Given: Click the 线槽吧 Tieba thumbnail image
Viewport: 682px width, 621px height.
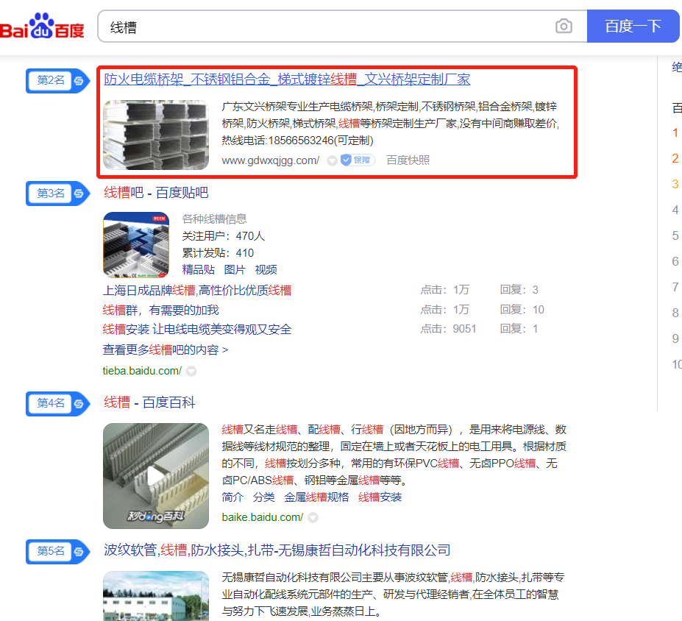Looking at the screenshot, I should pos(136,245).
